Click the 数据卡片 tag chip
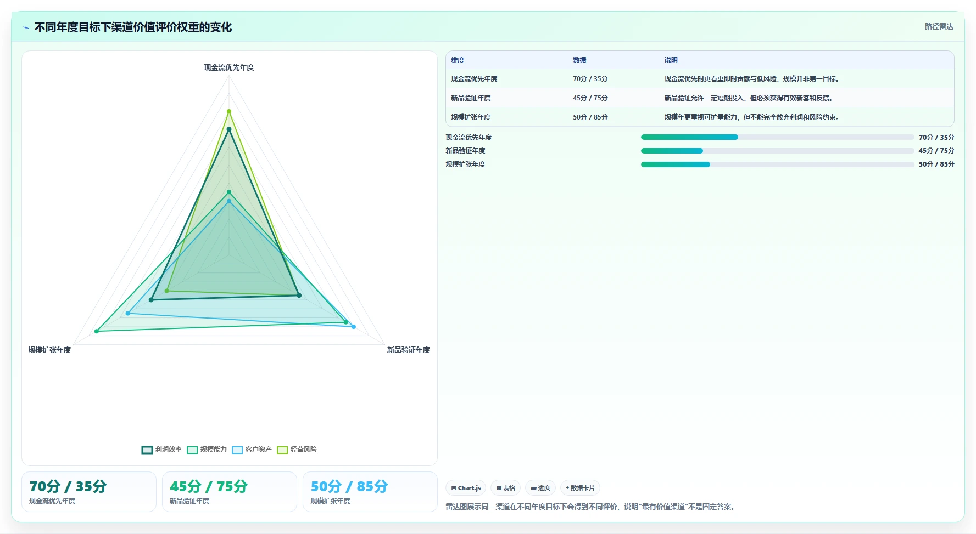976x534 pixels. tap(580, 488)
